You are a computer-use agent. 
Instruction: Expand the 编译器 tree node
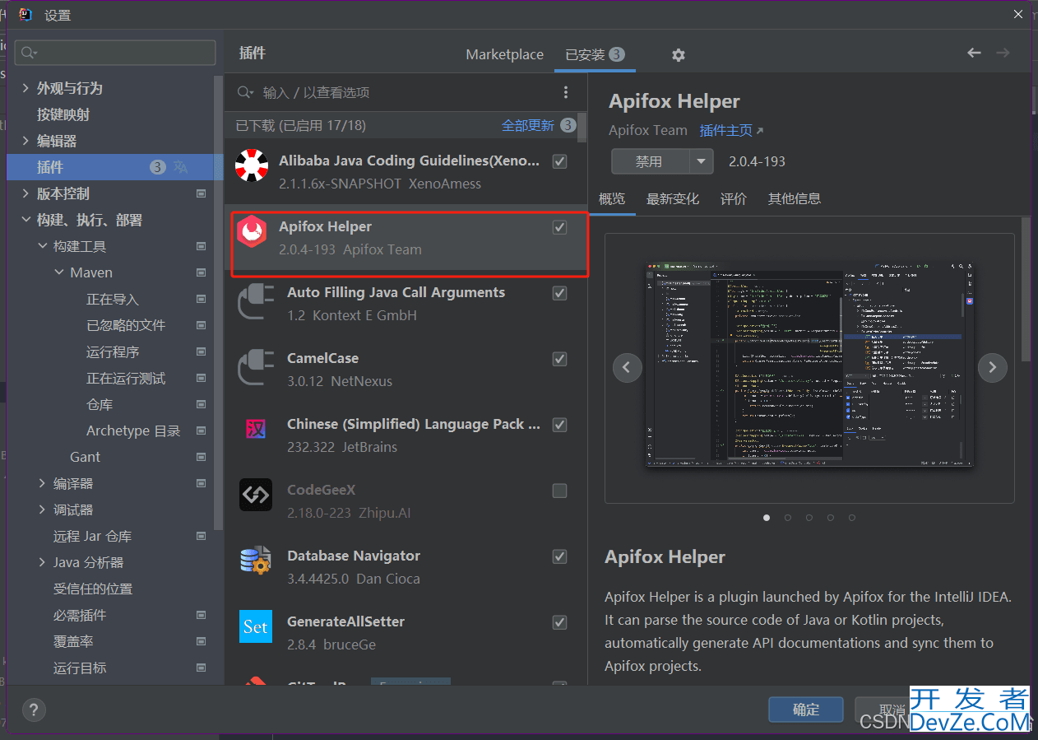click(42, 483)
